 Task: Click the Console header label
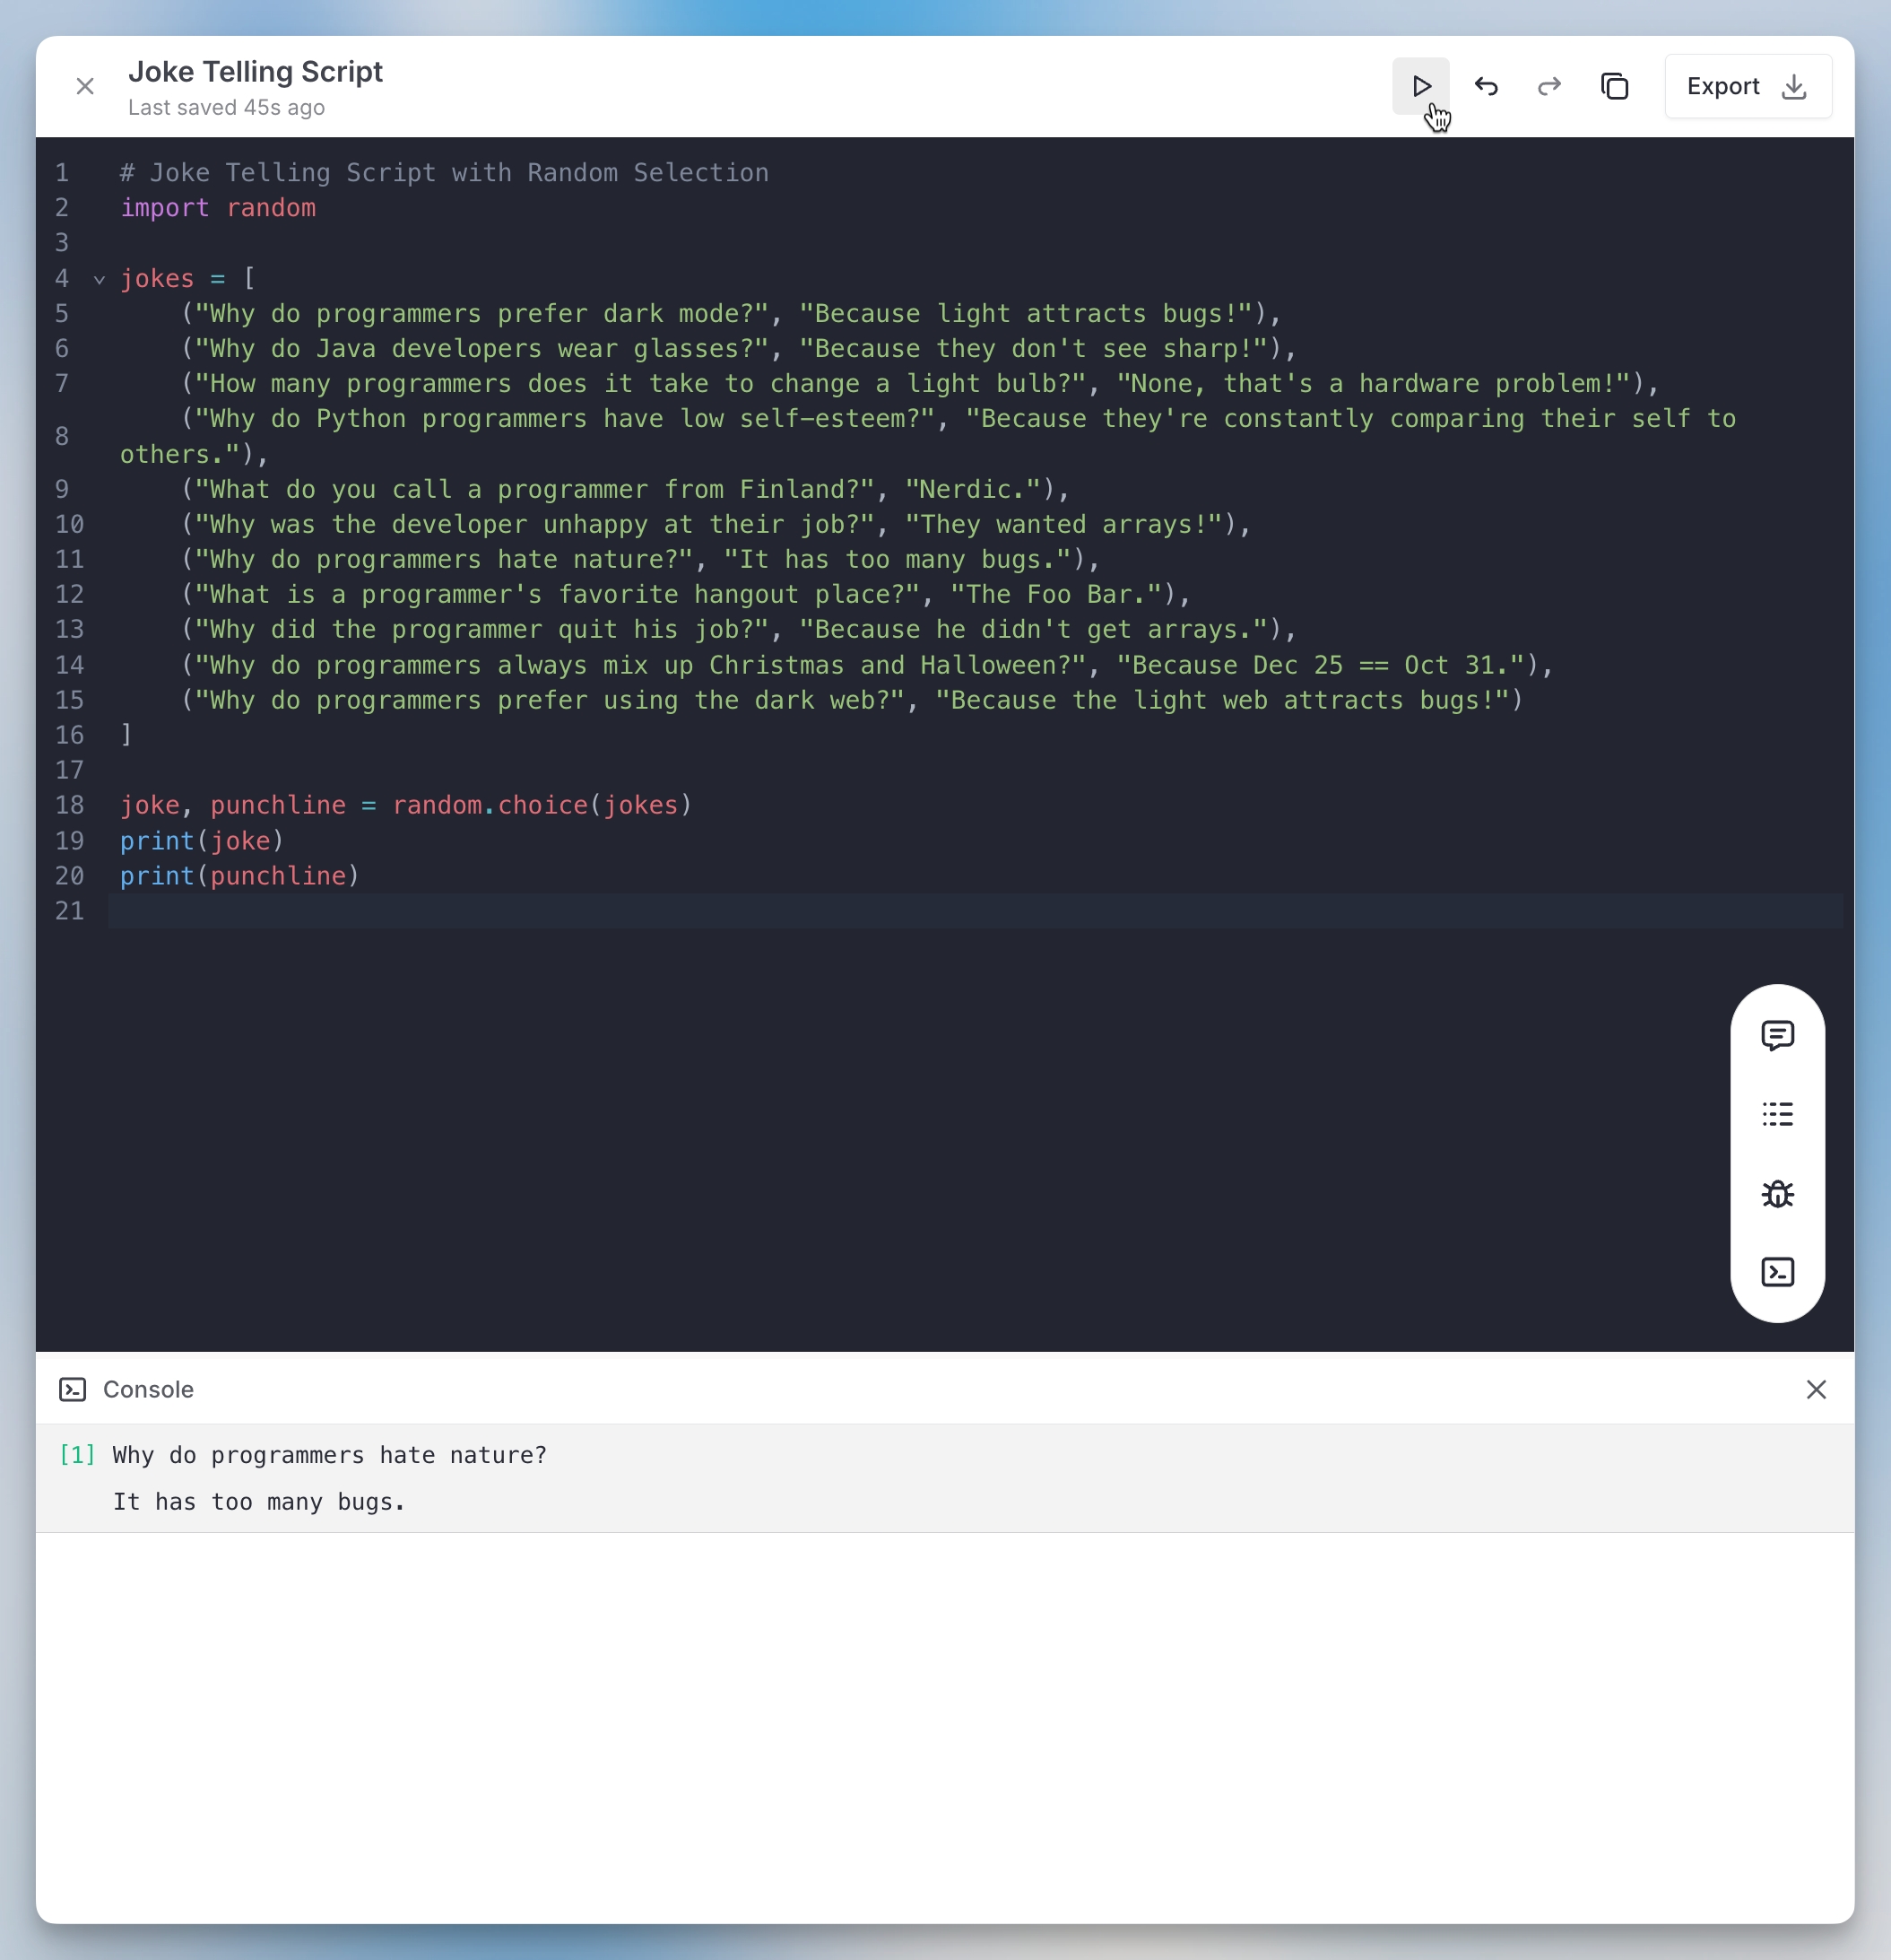coord(148,1389)
